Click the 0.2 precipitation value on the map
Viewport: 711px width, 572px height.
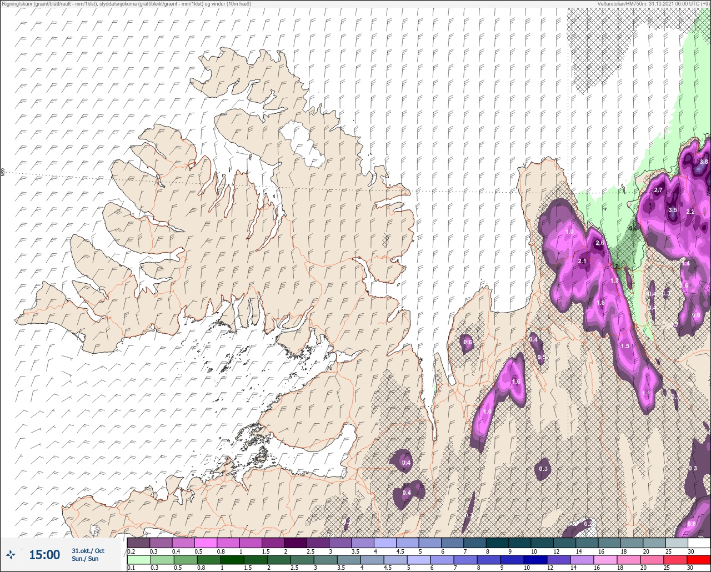point(588,524)
